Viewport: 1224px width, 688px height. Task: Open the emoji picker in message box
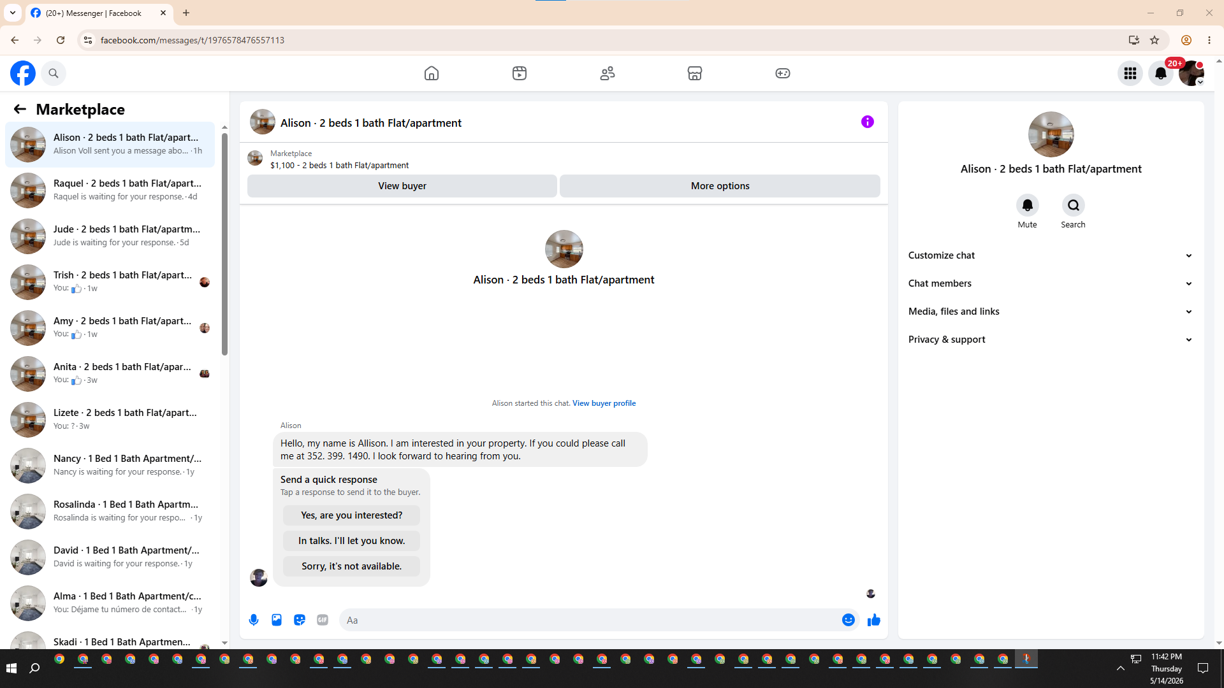tap(849, 620)
